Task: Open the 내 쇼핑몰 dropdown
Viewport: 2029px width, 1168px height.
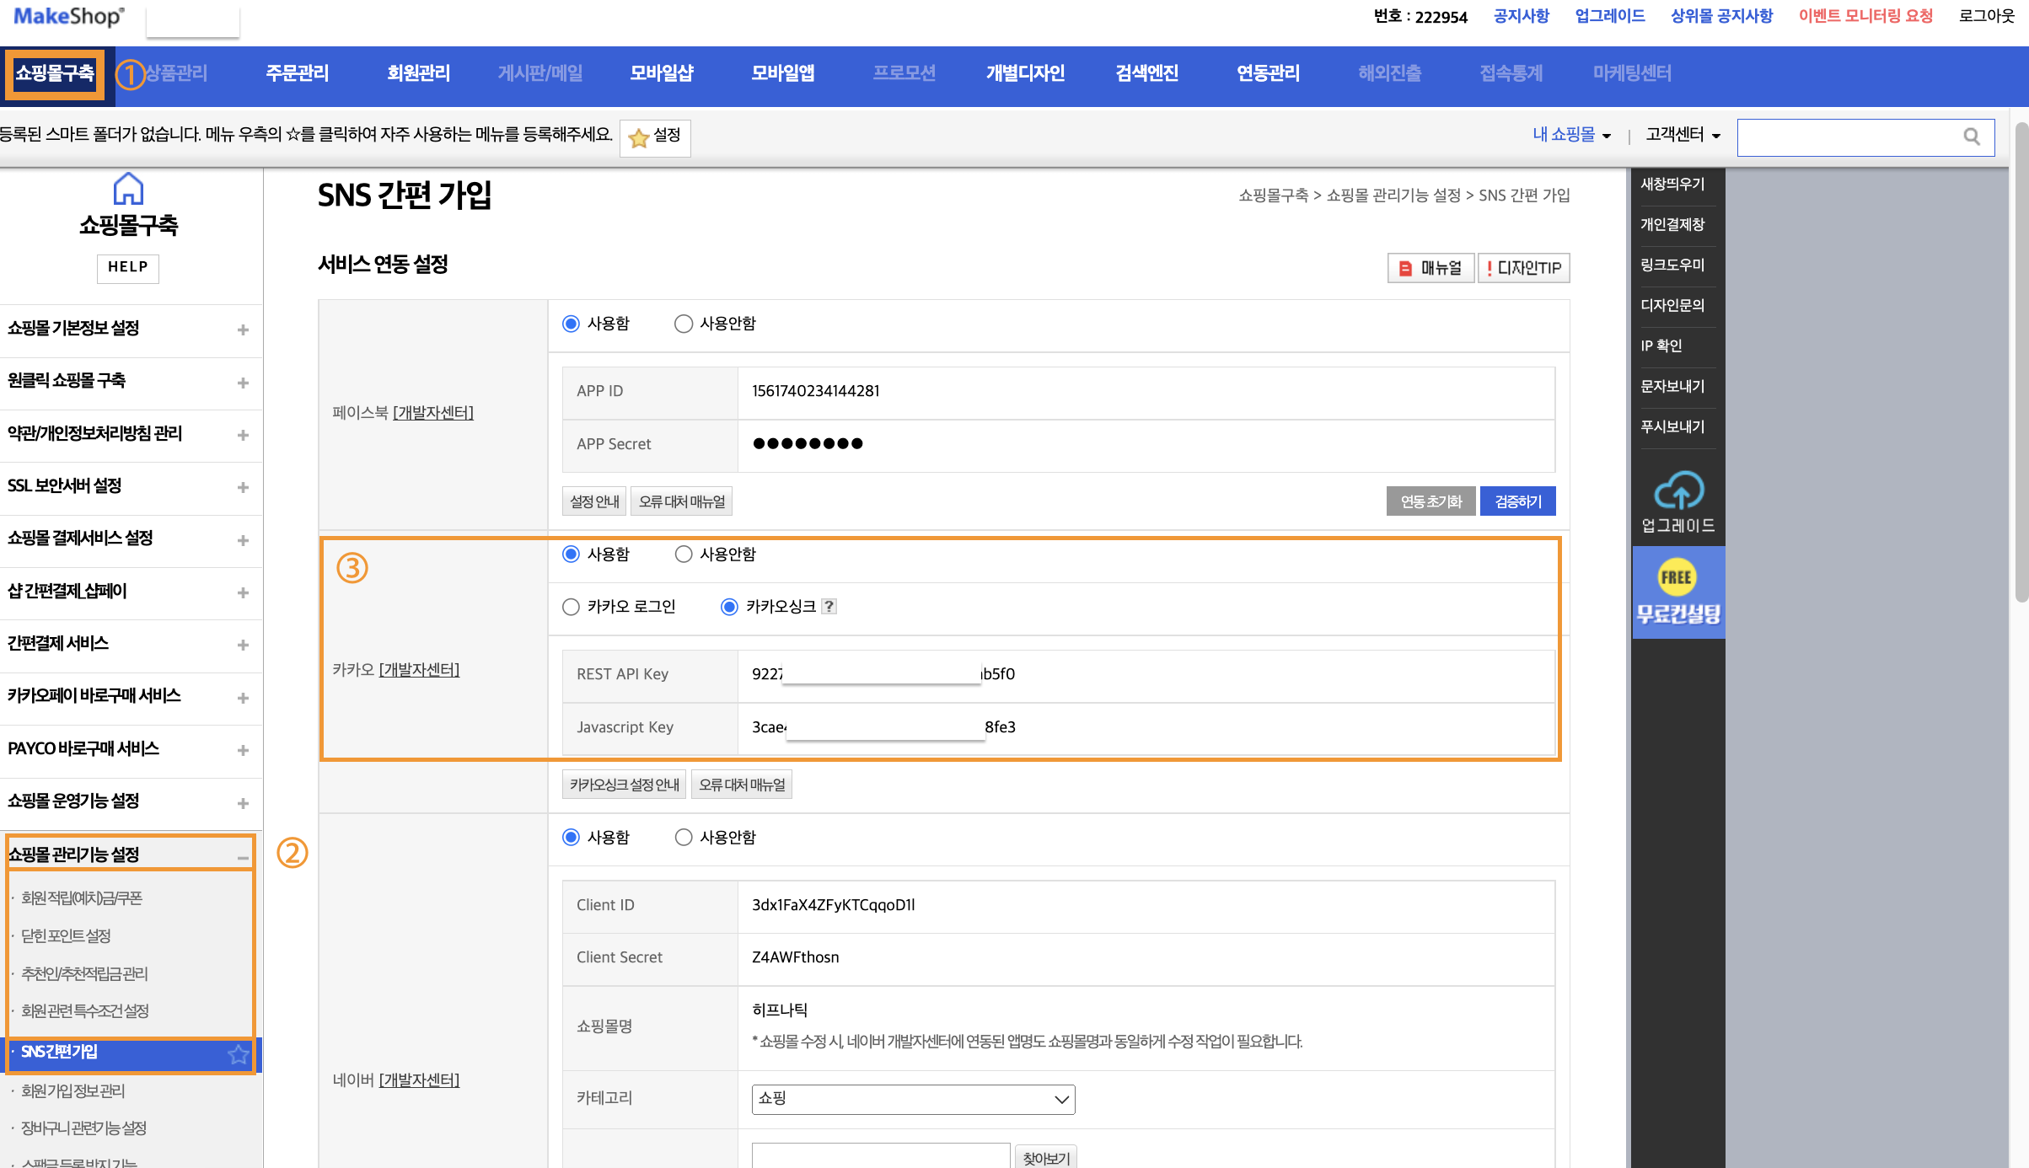Action: pos(1571,135)
